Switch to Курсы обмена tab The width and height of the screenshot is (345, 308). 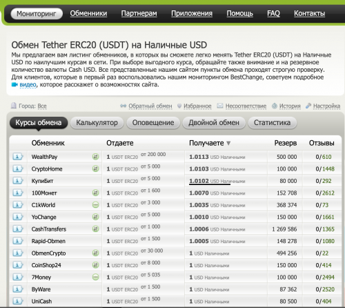point(39,122)
